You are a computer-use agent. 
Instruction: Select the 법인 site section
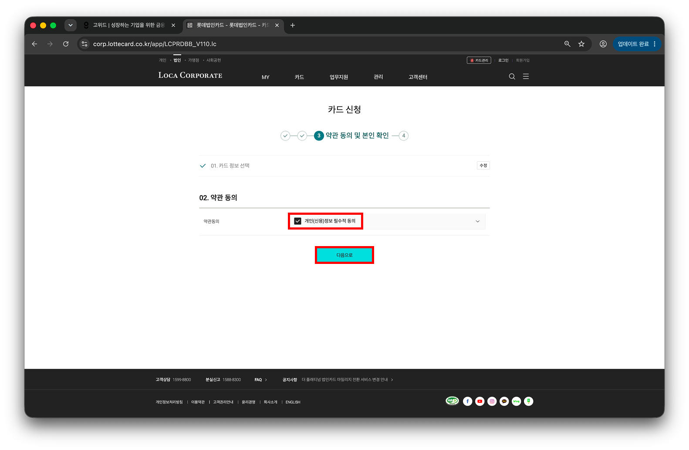[x=177, y=60]
